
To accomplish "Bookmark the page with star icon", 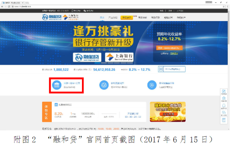I will [x=224, y=6].
